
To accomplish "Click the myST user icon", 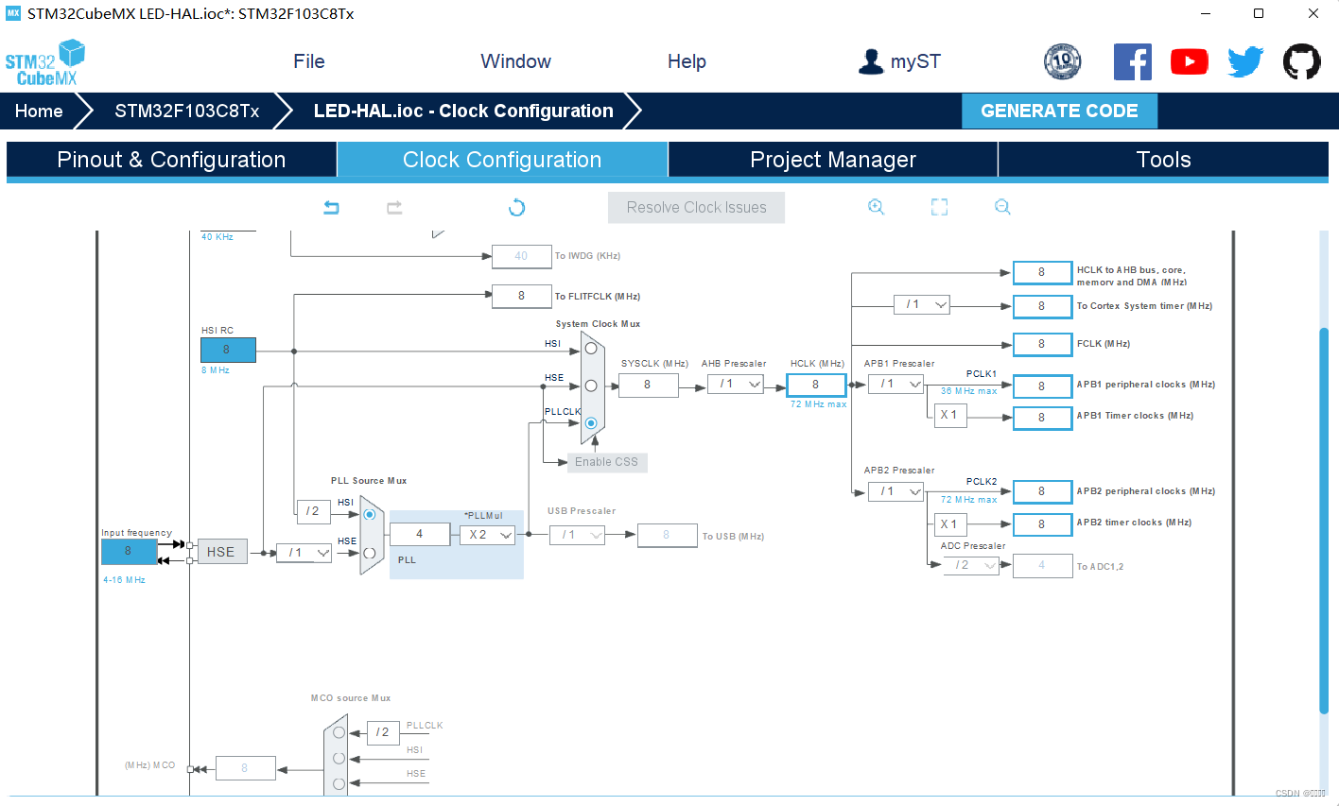I will pyautogui.click(x=870, y=61).
